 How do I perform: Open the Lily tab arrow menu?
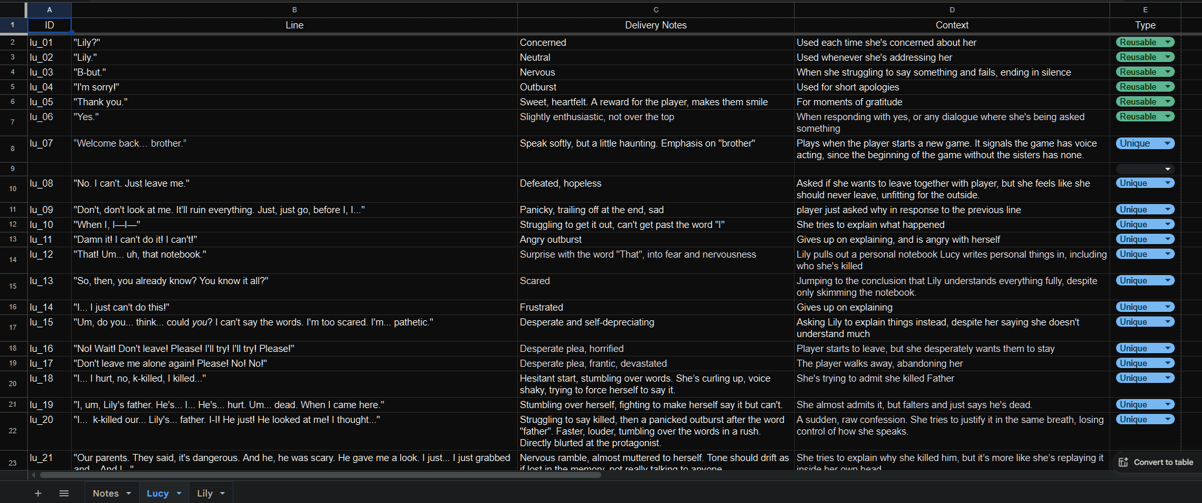click(222, 493)
